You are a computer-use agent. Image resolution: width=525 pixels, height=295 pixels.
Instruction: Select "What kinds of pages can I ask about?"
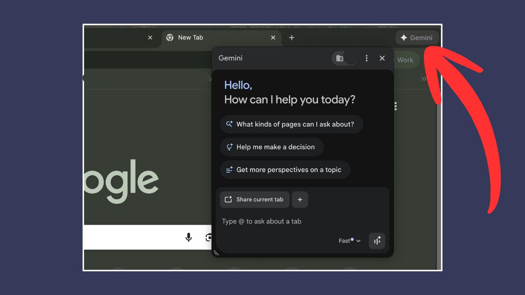pyautogui.click(x=291, y=124)
